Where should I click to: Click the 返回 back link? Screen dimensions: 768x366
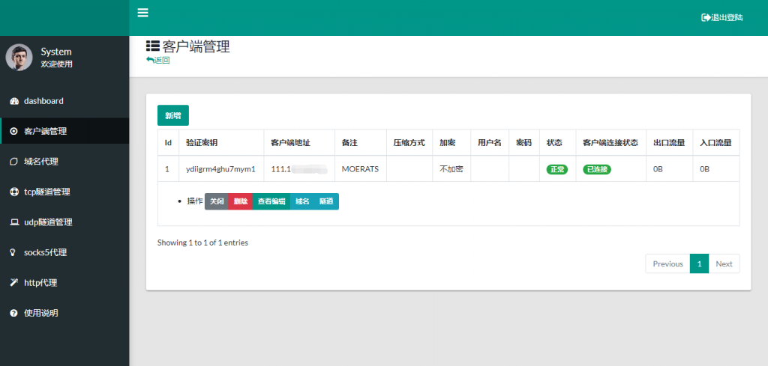point(158,60)
